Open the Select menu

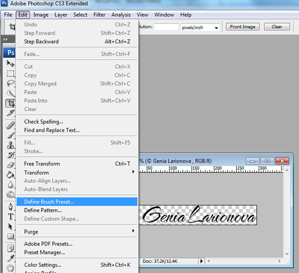click(x=80, y=14)
